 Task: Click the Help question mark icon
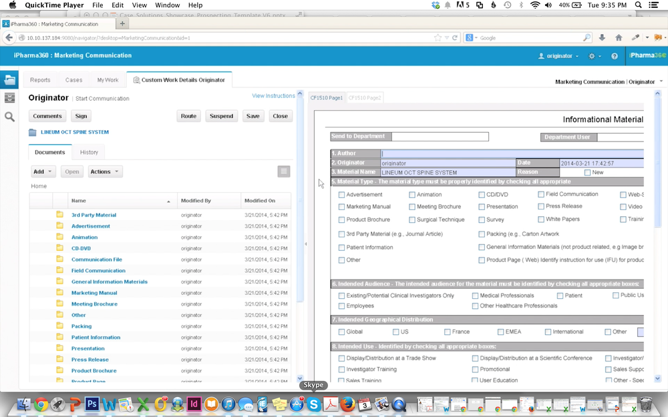tap(614, 56)
